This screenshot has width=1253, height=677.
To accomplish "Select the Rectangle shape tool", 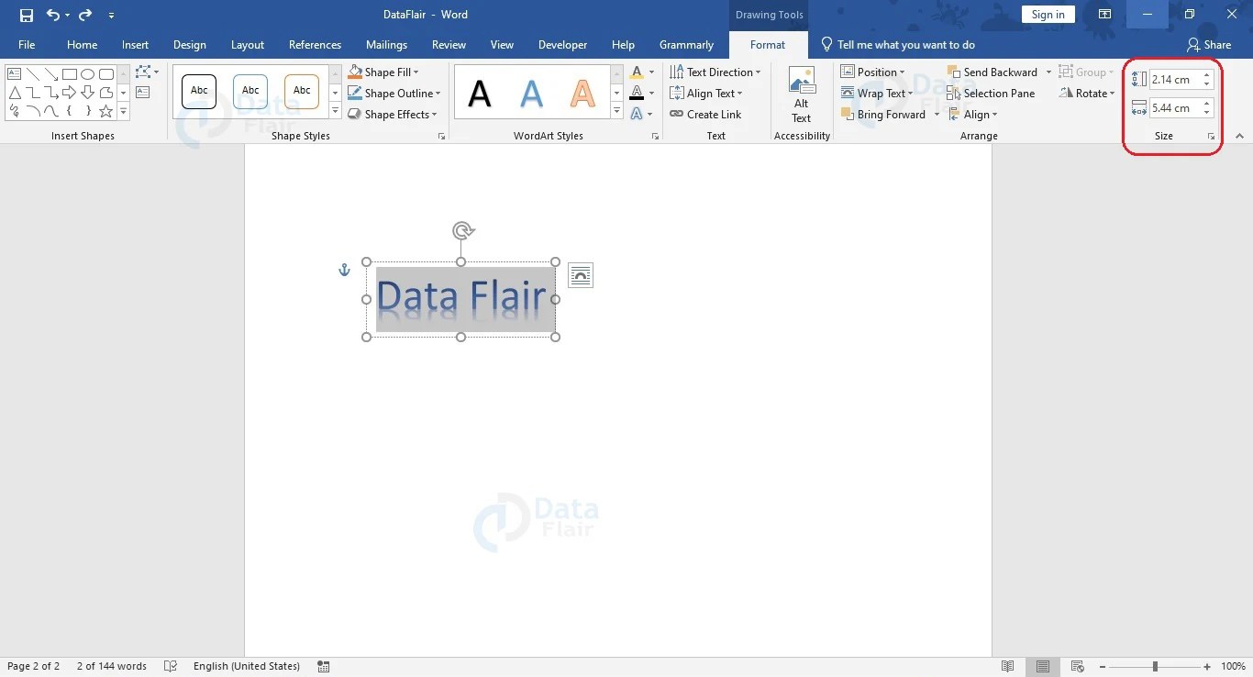I will [x=70, y=73].
